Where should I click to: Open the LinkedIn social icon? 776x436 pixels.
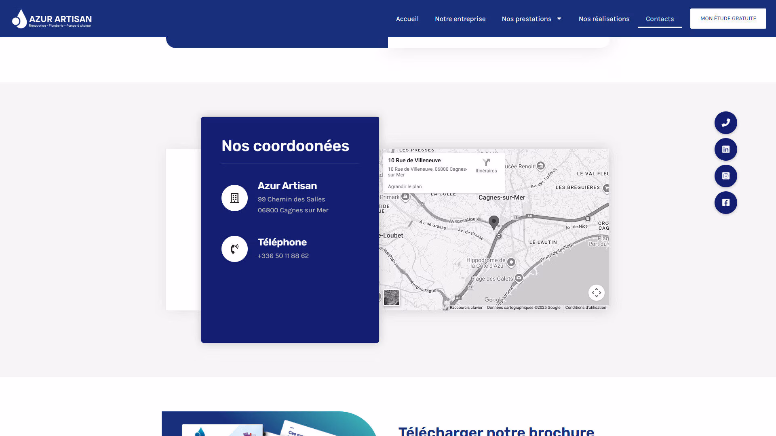pos(725,149)
